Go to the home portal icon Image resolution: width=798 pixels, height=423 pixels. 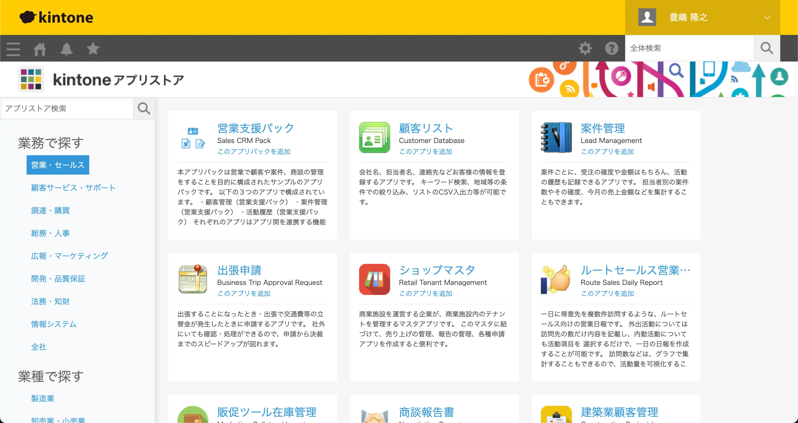coord(40,49)
